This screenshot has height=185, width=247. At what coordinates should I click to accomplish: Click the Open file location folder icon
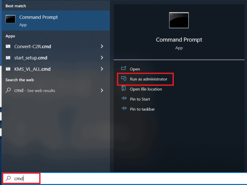tap(123, 88)
